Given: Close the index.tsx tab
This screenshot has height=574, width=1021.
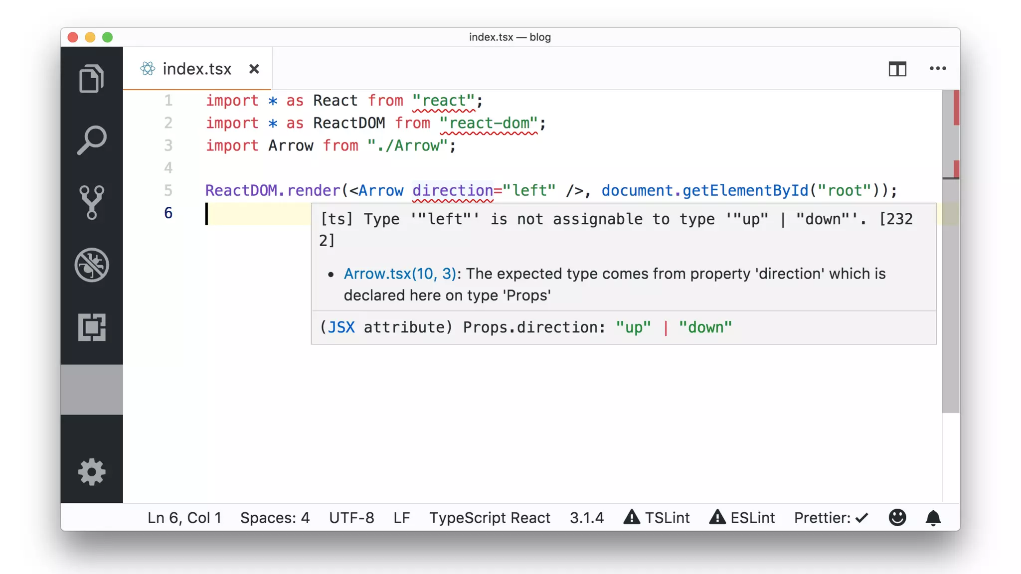Looking at the screenshot, I should click(x=254, y=69).
